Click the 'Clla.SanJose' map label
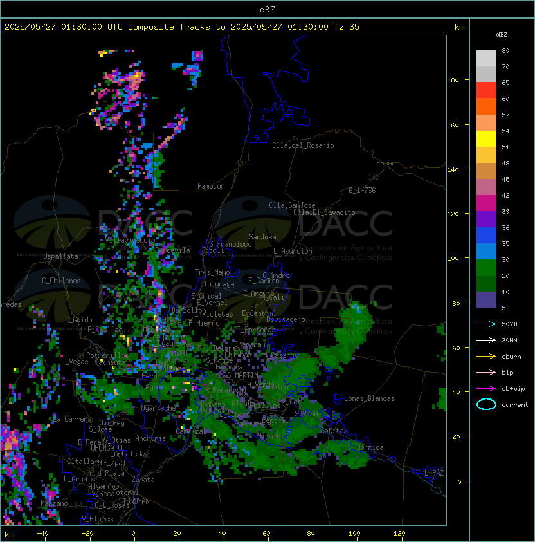 click(x=292, y=205)
